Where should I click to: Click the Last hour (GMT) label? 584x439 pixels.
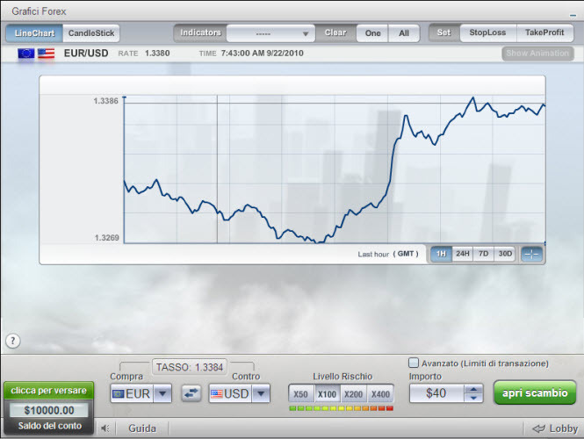pyautogui.click(x=388, y=254)
